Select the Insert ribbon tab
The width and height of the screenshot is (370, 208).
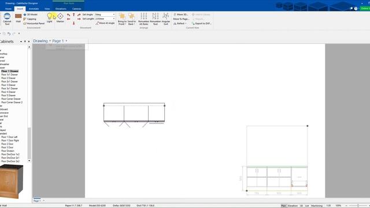(x=20, y=9)
